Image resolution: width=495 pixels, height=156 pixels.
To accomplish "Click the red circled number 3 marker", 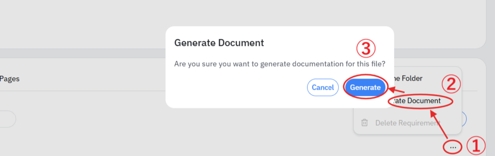I will 366,49.
